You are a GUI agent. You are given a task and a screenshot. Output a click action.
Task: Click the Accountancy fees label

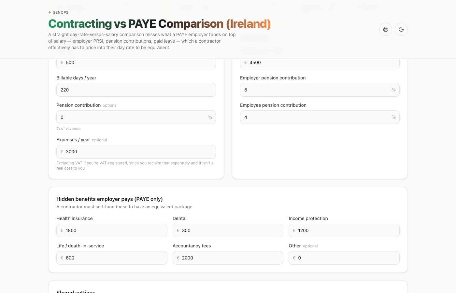click(x=192, y=246)
